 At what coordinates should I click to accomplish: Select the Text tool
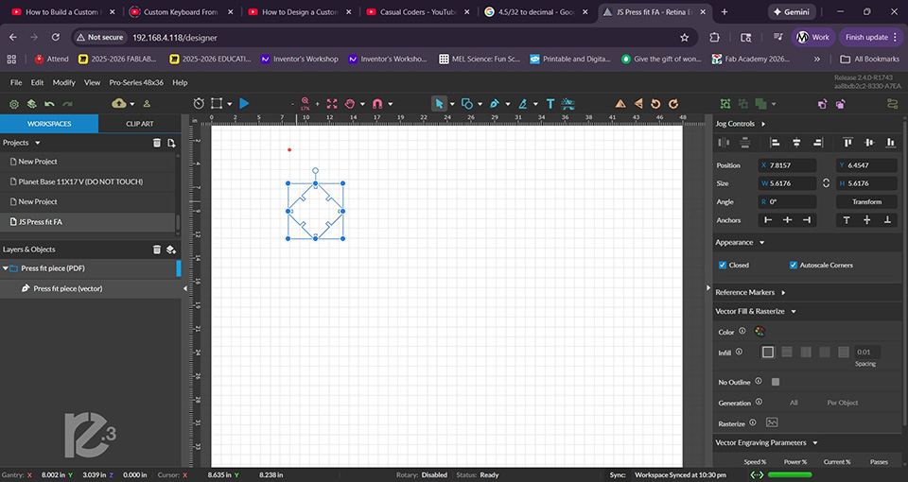[550, 104]
